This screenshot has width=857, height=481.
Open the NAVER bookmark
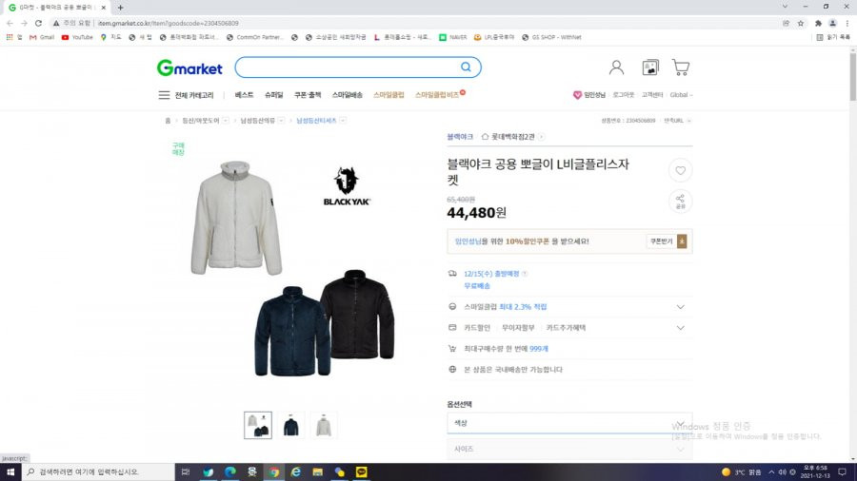453,37
